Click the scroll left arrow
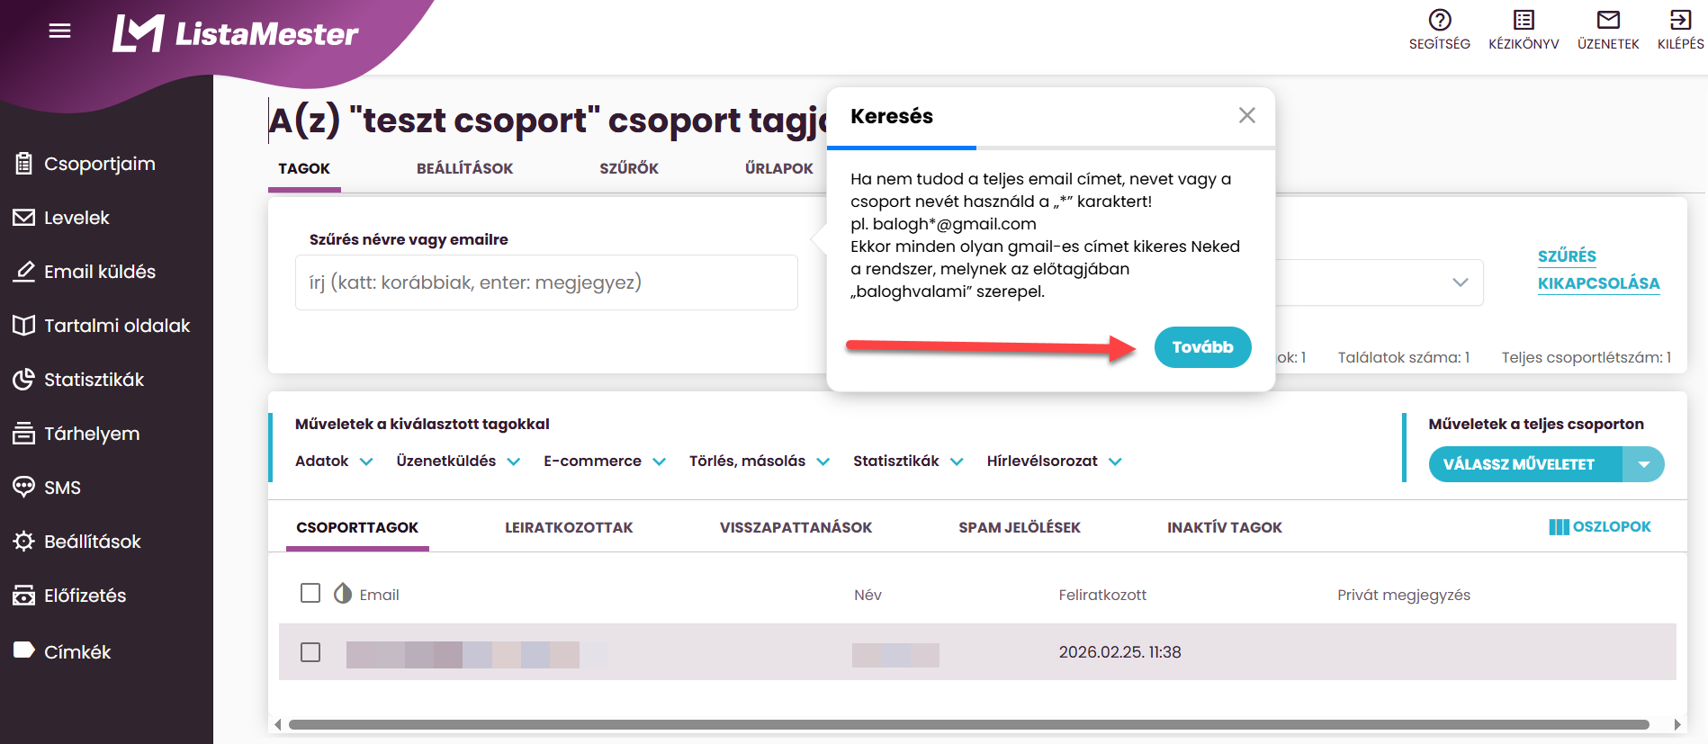The width and height of the screenshot is (1708, 744). pos(277,724)
